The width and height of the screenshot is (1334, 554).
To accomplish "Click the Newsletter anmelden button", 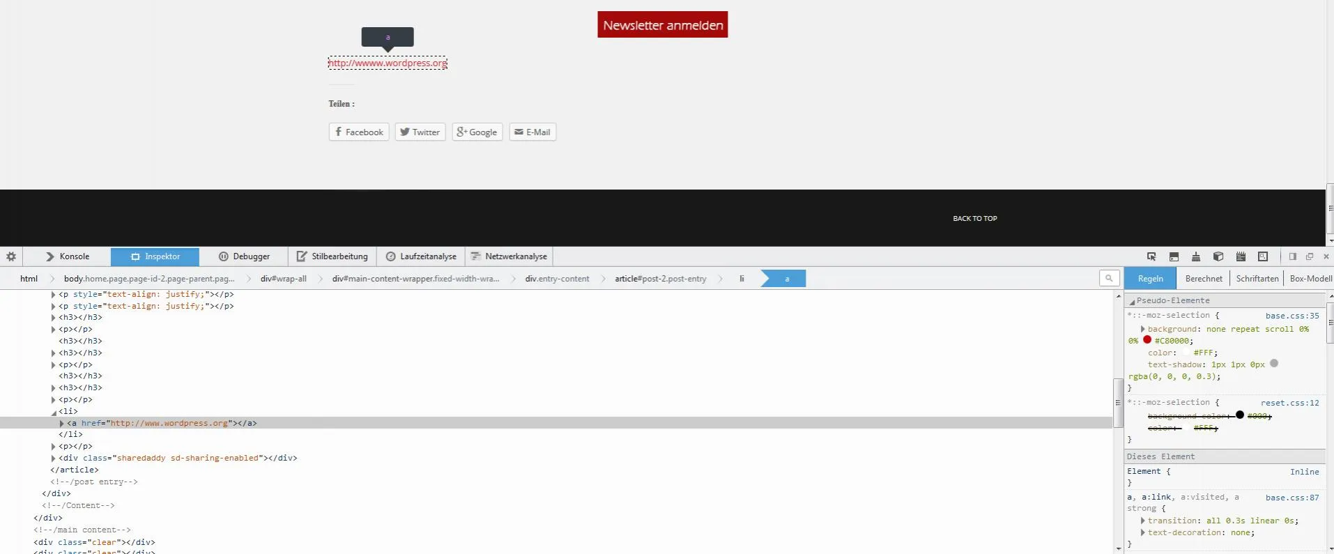I will click(662, 24).
